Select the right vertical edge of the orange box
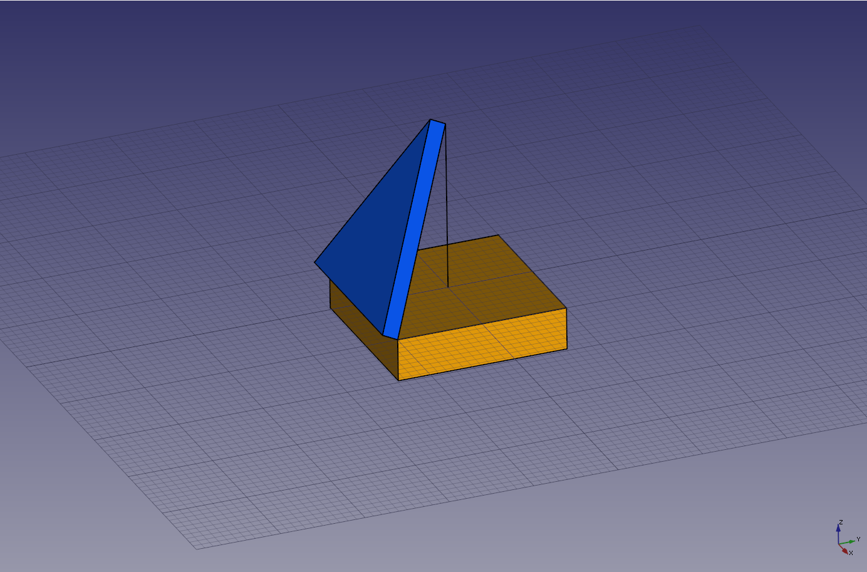Screen dimensions: 867x572 tap(566, 329)
